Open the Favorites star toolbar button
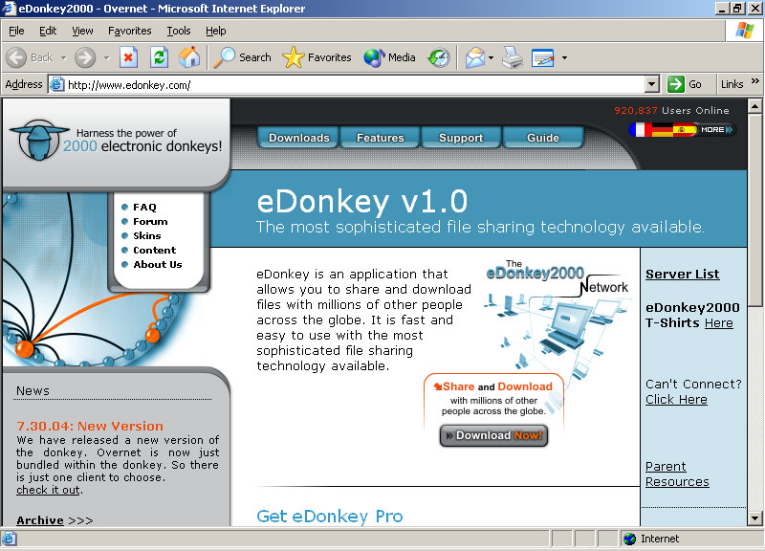 pos(317,57)
